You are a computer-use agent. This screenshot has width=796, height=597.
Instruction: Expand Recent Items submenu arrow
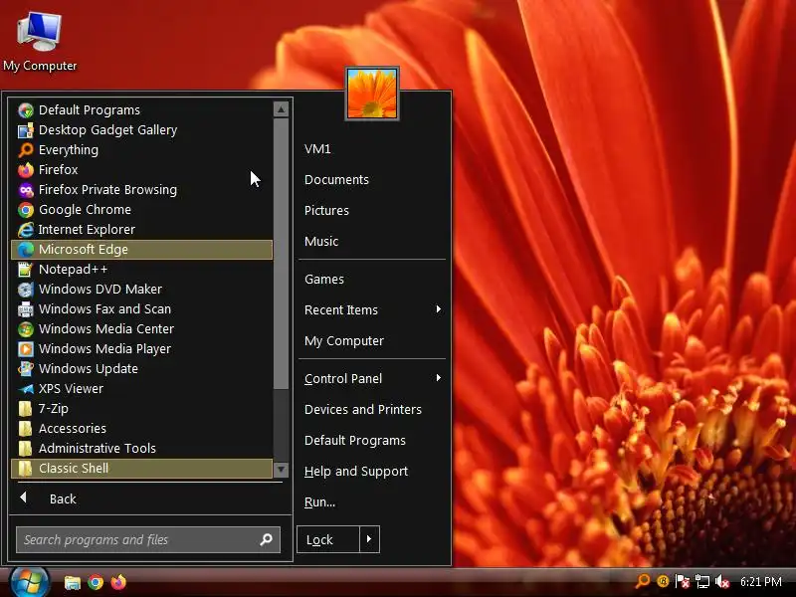pyautogui.click(x=439, y=309)
